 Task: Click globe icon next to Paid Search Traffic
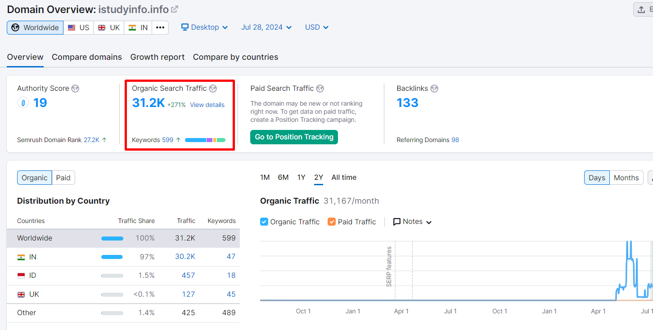click(x=320, y=89)
